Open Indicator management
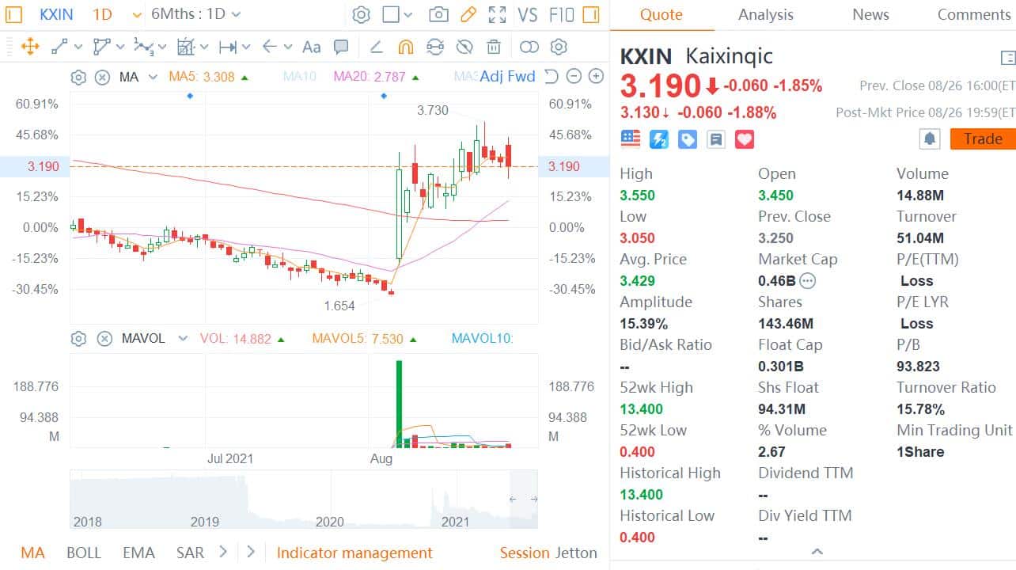Image resolution: width=1016 pixels, height=570 pixels. pos(354,553)
